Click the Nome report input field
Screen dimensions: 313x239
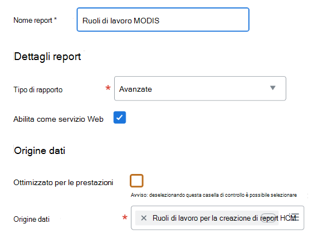click(x=163, y=19)
